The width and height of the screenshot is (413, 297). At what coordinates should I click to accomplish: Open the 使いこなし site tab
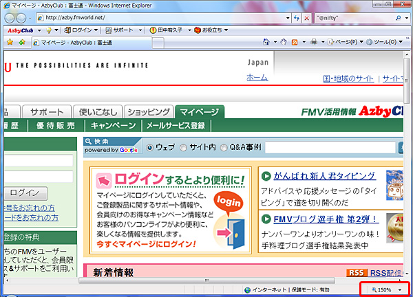point(98,112)
